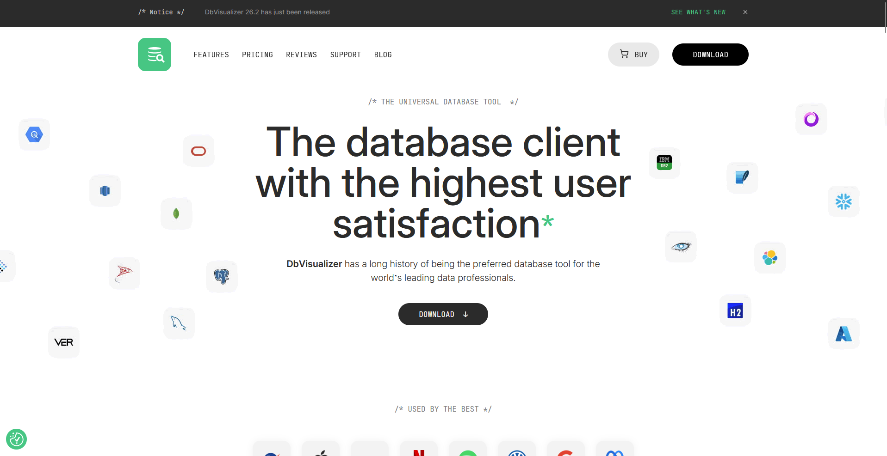Click the Cassandra eye icon
Viewport: 887px width, 456px height.
[x=681, y=247]
